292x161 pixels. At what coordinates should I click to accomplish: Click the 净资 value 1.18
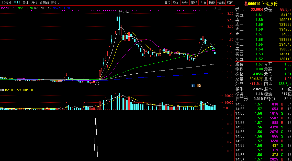pos(259,94)
